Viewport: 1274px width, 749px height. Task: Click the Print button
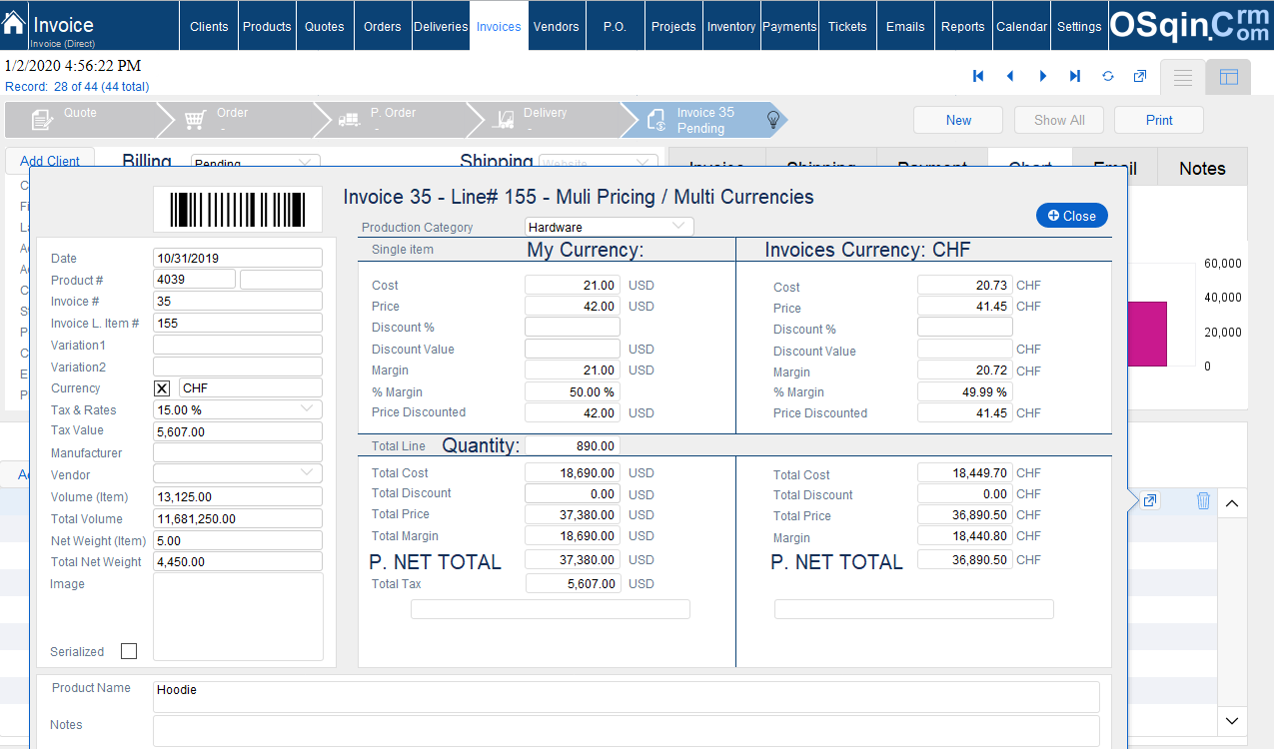point(1159,120)
